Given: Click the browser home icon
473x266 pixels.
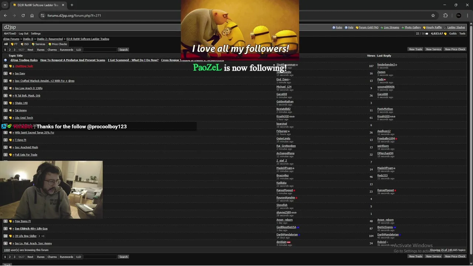Looking at the screenshot, I should click(x=32, y=16).
